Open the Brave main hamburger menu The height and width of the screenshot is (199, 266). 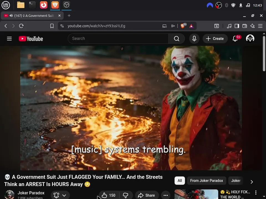260,26
